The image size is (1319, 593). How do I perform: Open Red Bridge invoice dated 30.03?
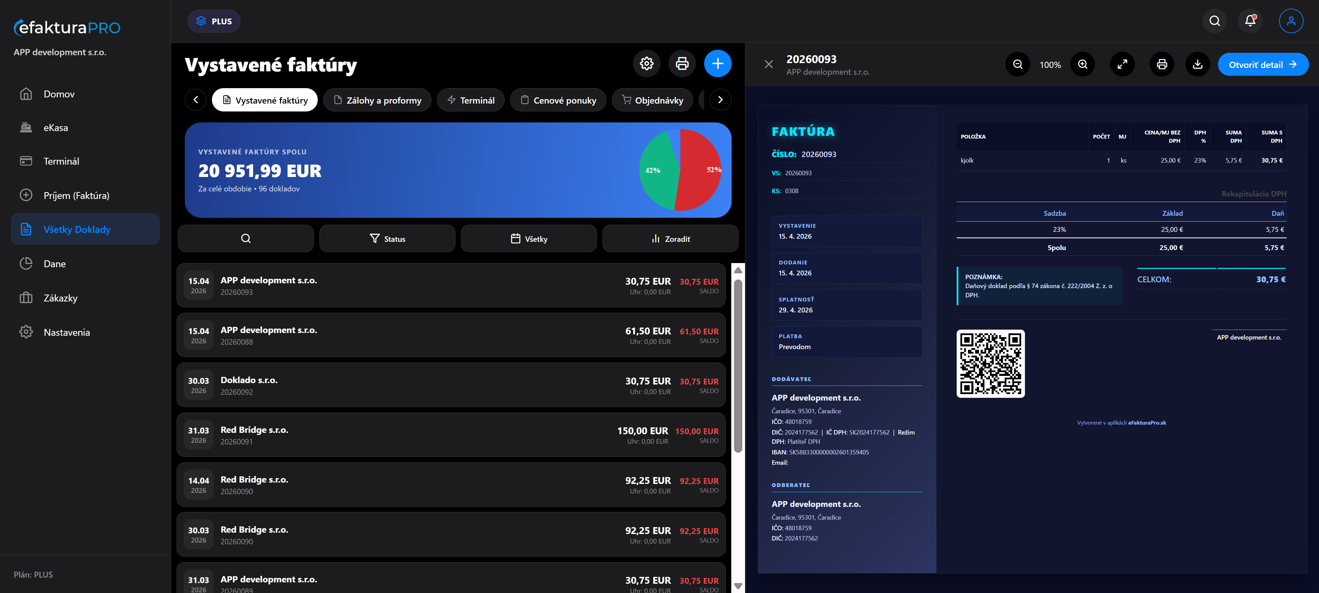451,535
